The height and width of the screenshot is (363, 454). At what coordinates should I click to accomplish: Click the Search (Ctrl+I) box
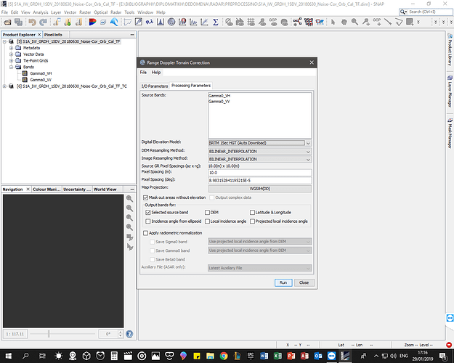click(426, 12)
